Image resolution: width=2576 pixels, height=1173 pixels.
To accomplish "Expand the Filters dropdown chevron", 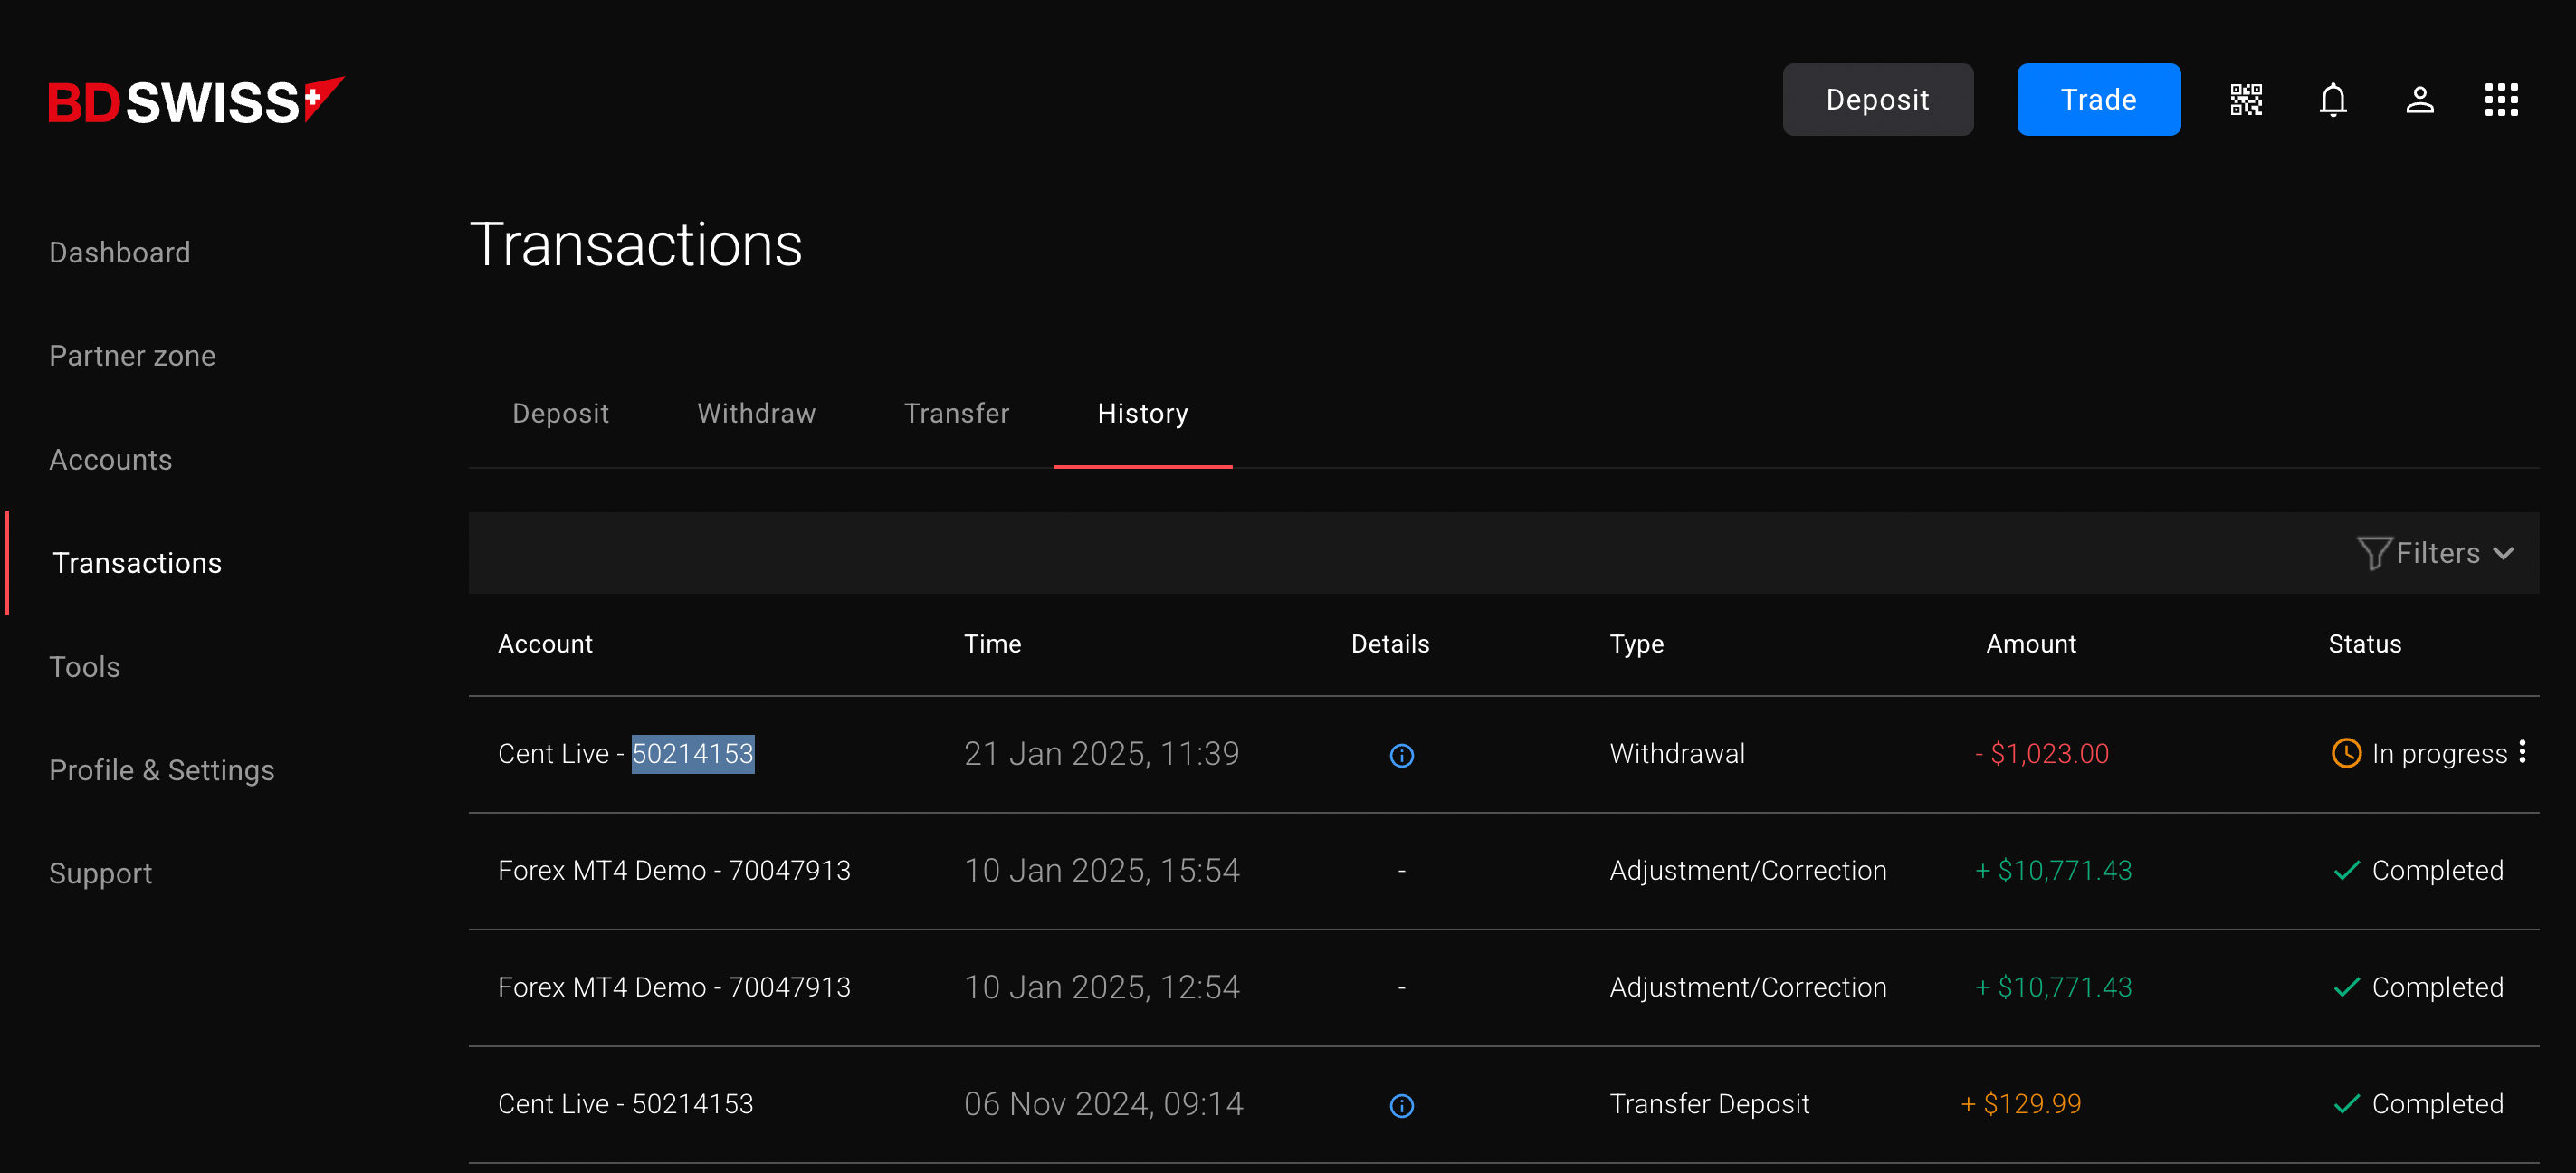I will click(x=2504, y=554).
